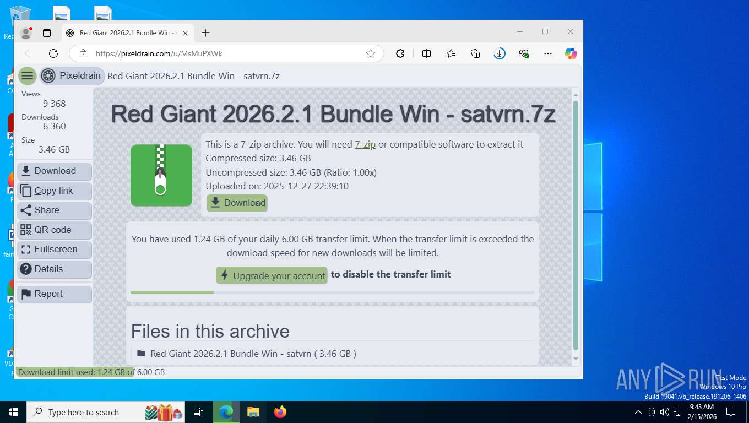Viewport: 749px width, 423px height.
Task: Open the 7-zip link
Action: [x=365, y=144]
